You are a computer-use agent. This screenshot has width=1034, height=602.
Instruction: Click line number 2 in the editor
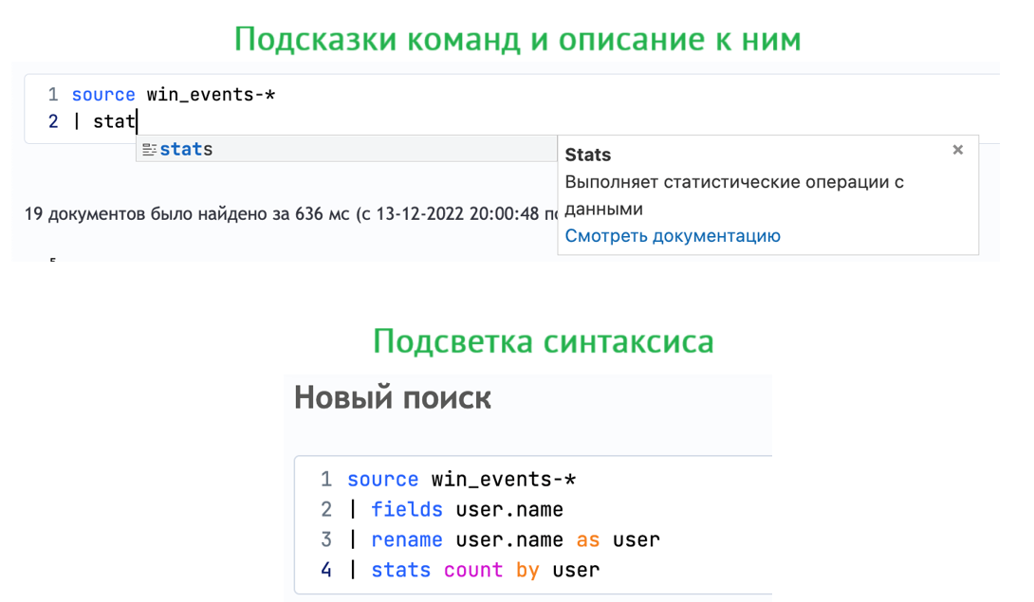click(x=53, y=120)
